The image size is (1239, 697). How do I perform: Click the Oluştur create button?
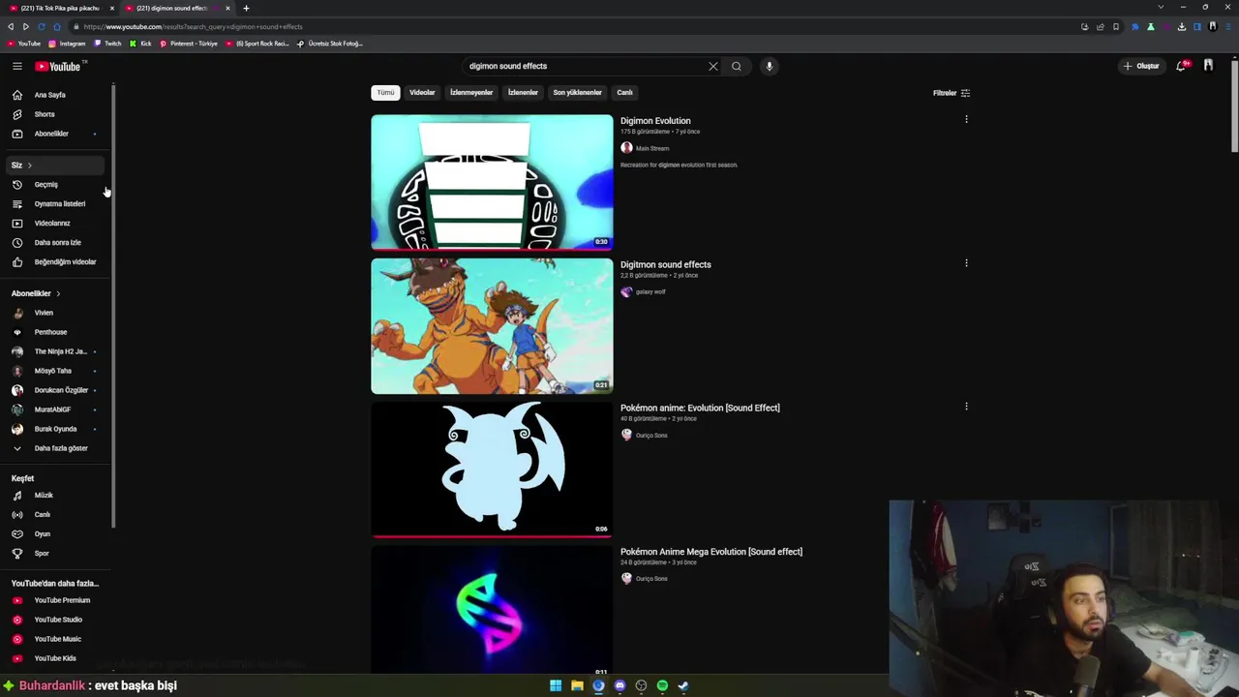[1141, 66]
